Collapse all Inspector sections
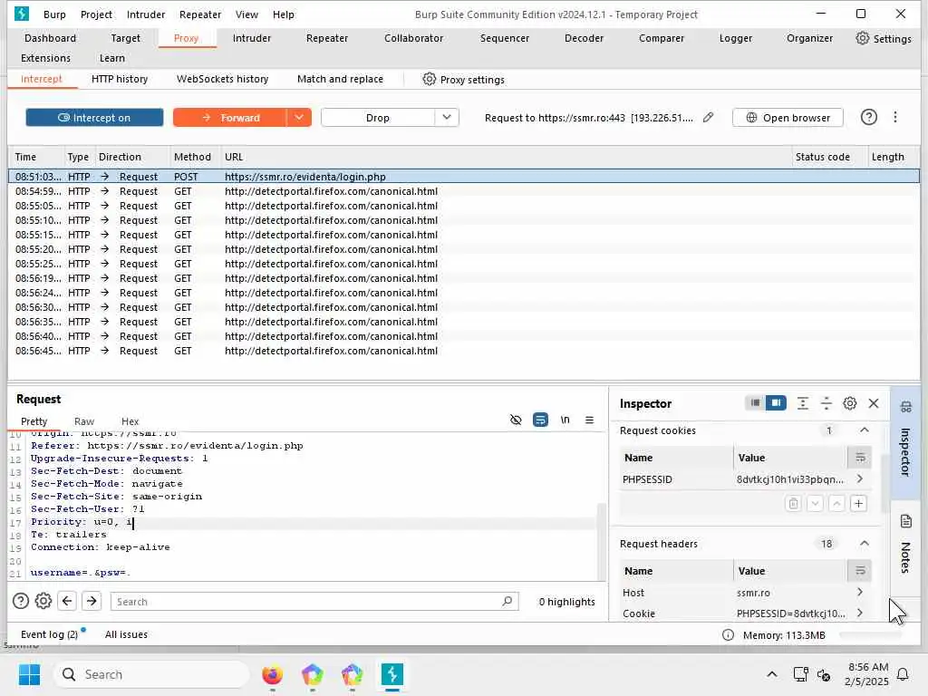The image size is (928, 696). tap(826, 403)
